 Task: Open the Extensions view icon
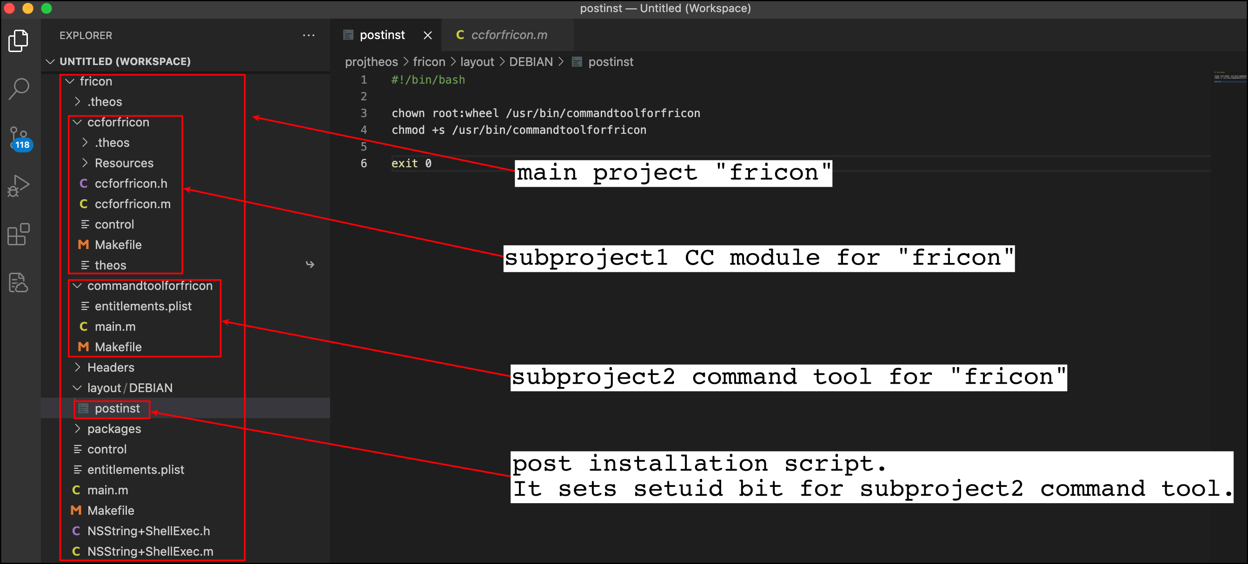pyautogui.click(x=19, y=234)
